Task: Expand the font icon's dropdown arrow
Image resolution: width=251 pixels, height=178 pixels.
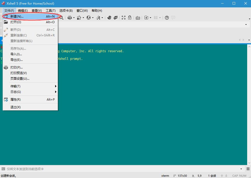Action: (102, 18)
